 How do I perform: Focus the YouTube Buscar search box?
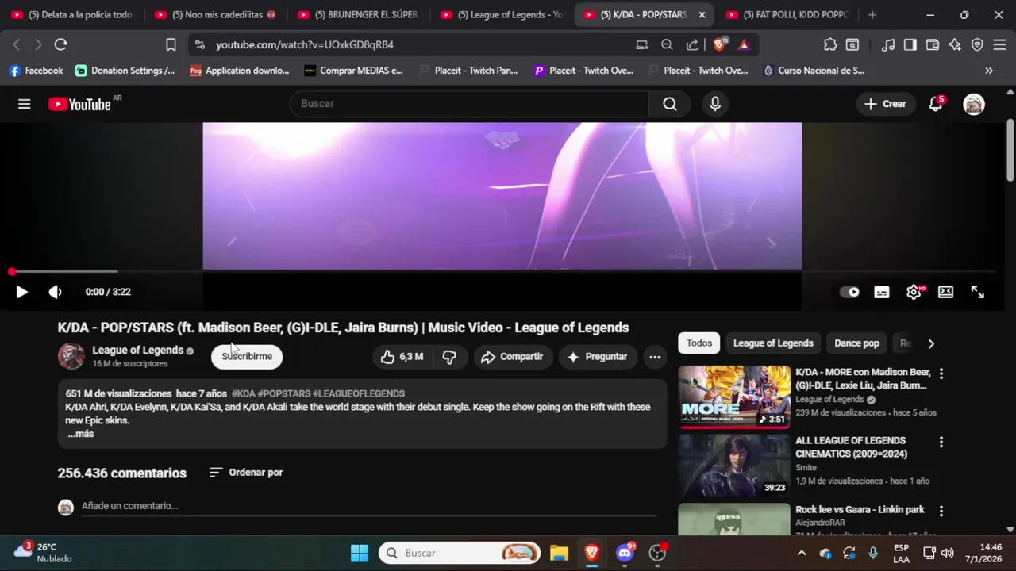[x=469, y=104]
